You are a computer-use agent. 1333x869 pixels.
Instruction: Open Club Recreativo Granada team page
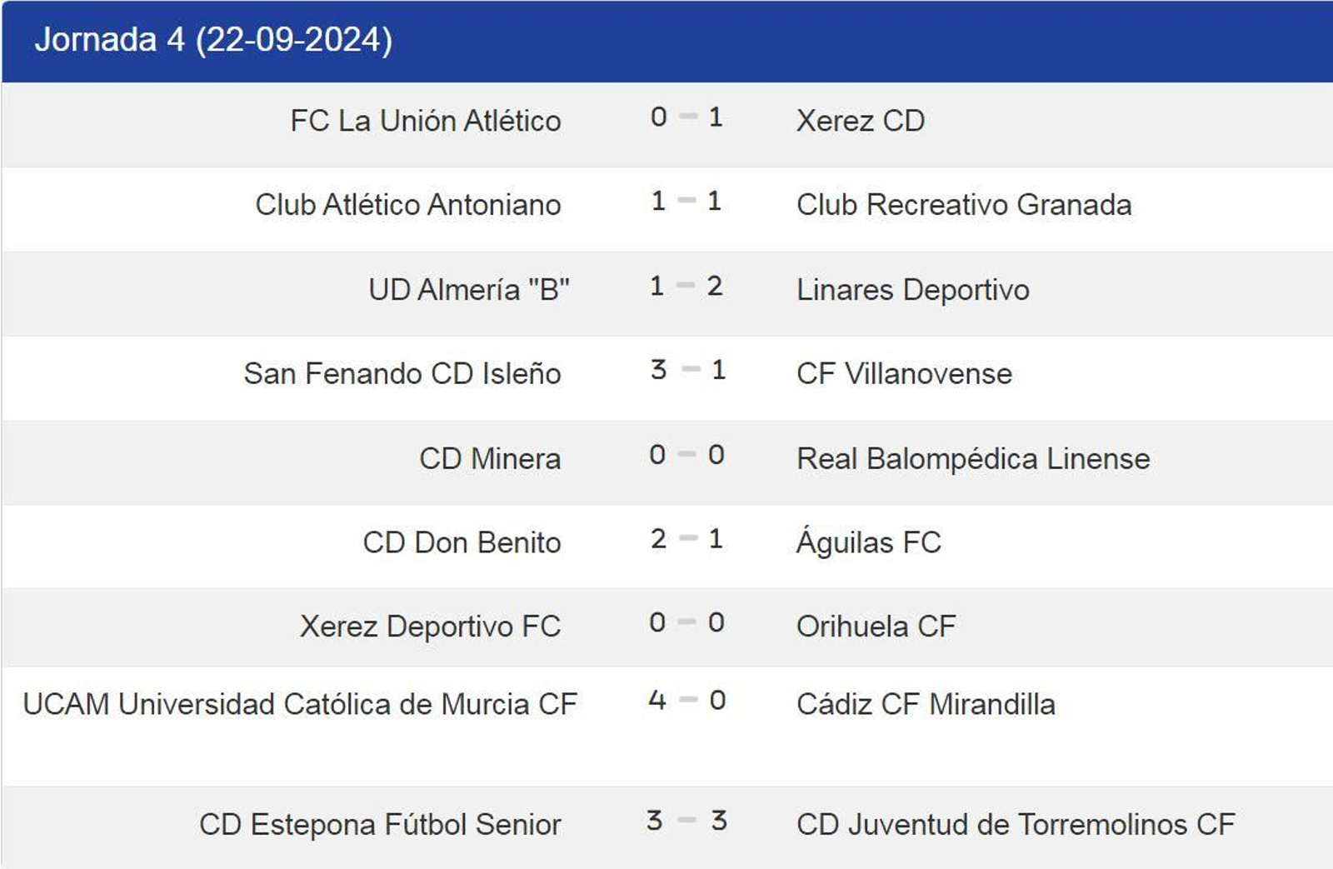coord(963,205)
